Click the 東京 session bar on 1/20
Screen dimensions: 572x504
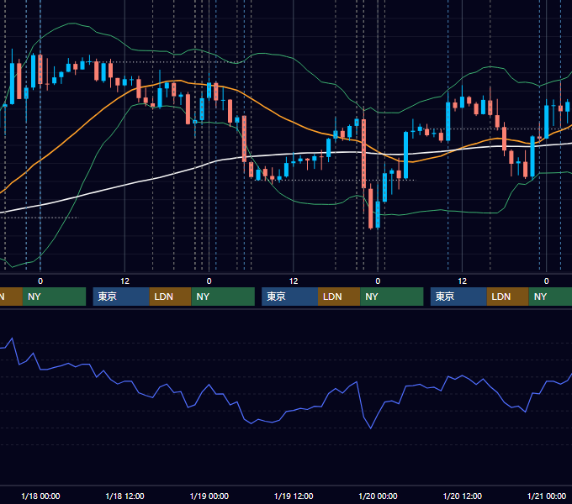458,297
